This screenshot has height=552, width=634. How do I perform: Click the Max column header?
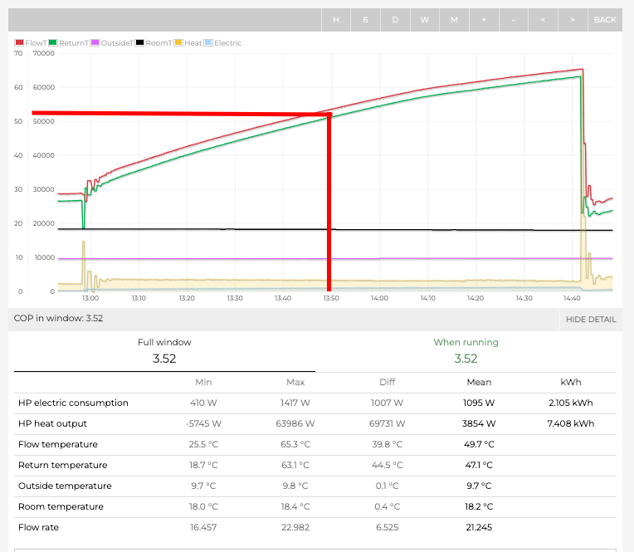295,382
